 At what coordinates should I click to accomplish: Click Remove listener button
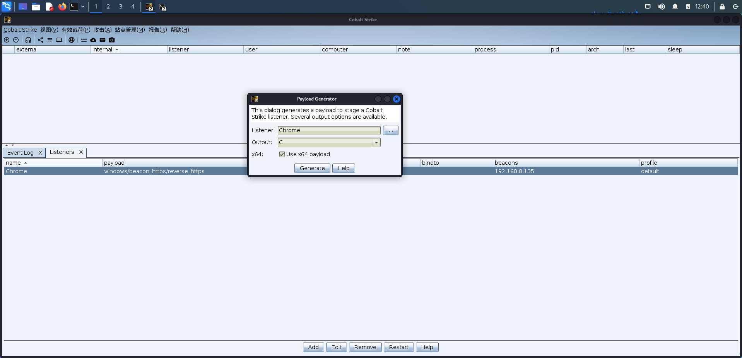click(365, 347)
